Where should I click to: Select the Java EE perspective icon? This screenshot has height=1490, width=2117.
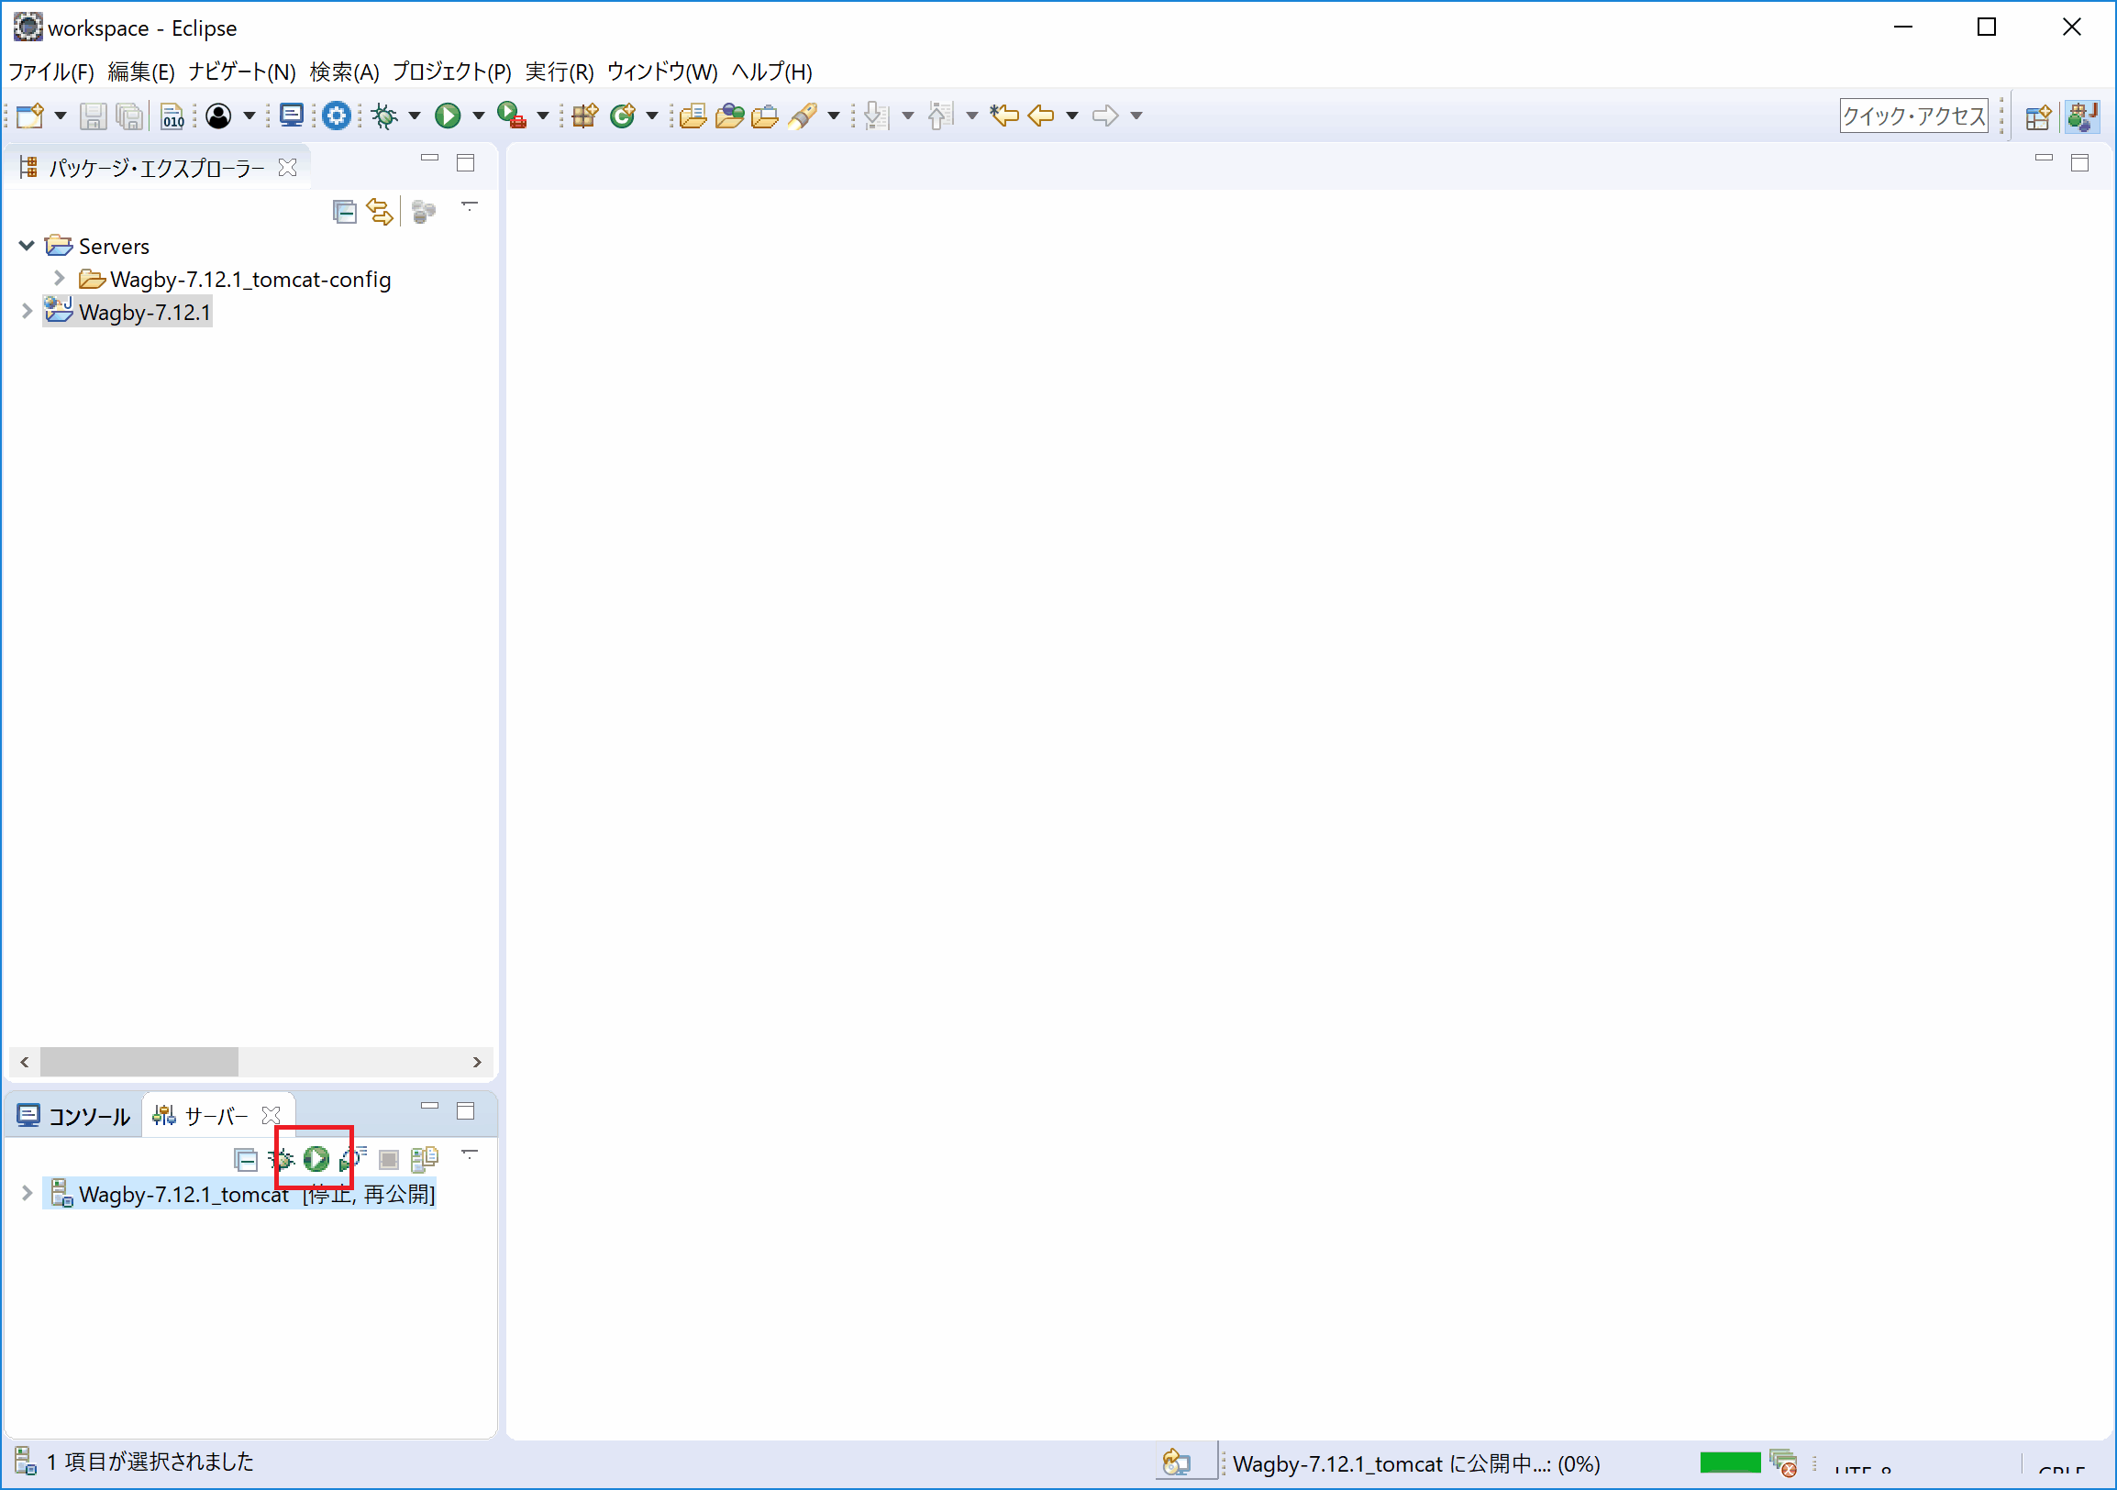(x=2082, y=117)
